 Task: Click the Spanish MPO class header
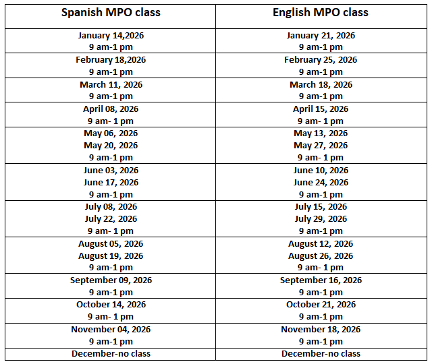click(x=111, y=13)
